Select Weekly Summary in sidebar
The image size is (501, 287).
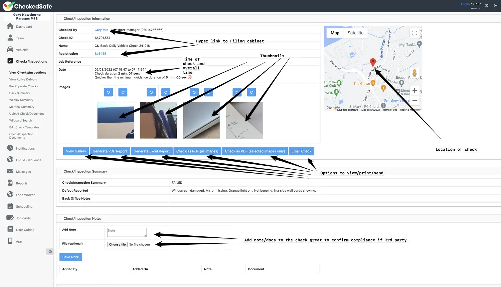point(21,100)
